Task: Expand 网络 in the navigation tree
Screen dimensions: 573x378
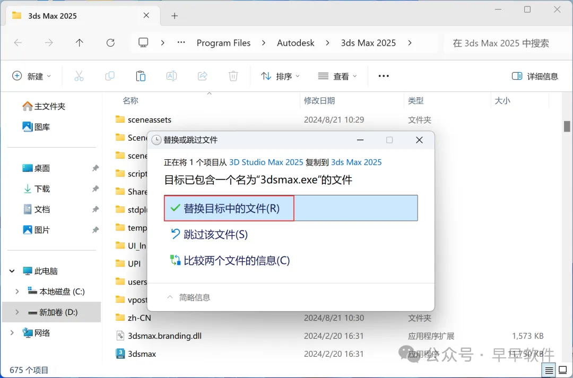Action: click(12, 333)
